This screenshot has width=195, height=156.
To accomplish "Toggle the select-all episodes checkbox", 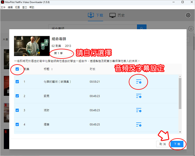I will pos(17,69).
